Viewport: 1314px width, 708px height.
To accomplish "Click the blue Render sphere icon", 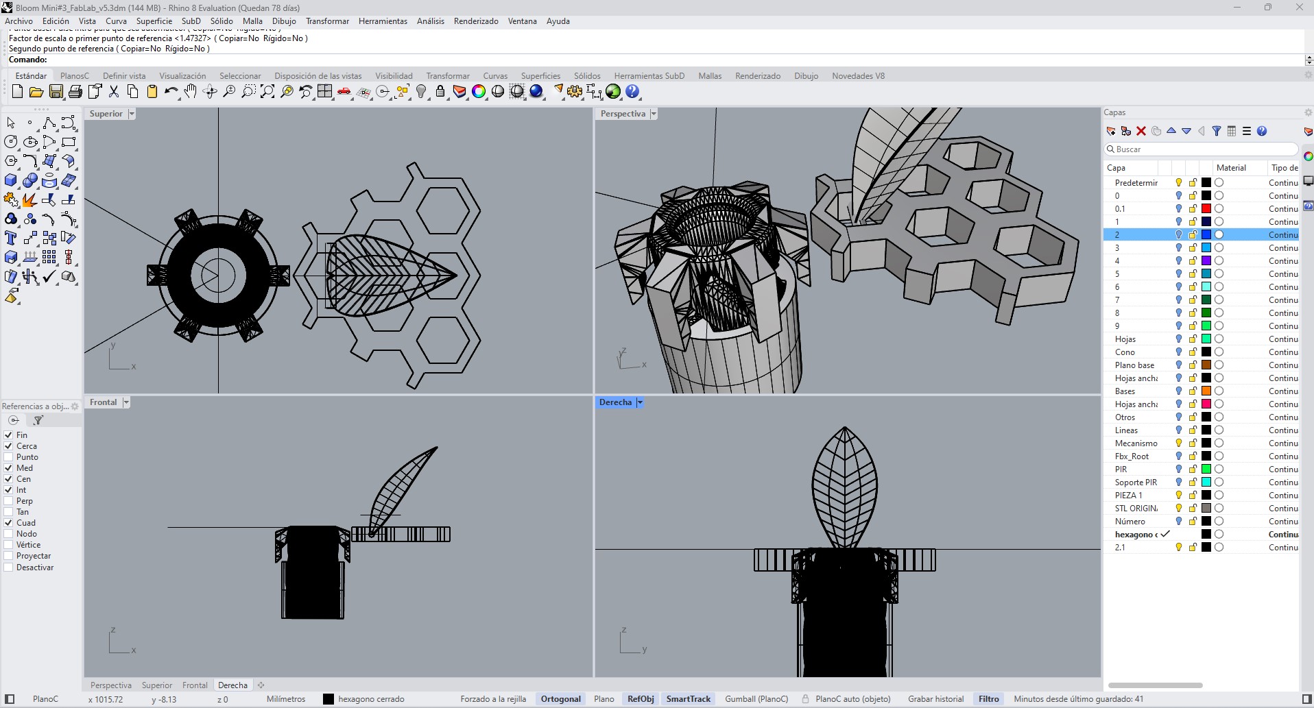I will (536, 91).
